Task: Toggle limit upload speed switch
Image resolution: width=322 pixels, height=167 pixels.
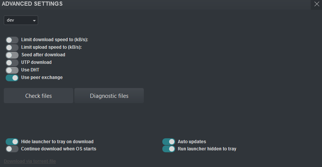Action: point(12,47)
